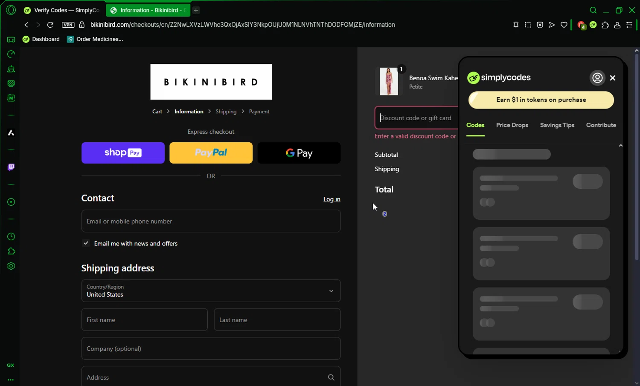Open the Player icon in sidebar
Screen dimensions: 640x386
11,202
